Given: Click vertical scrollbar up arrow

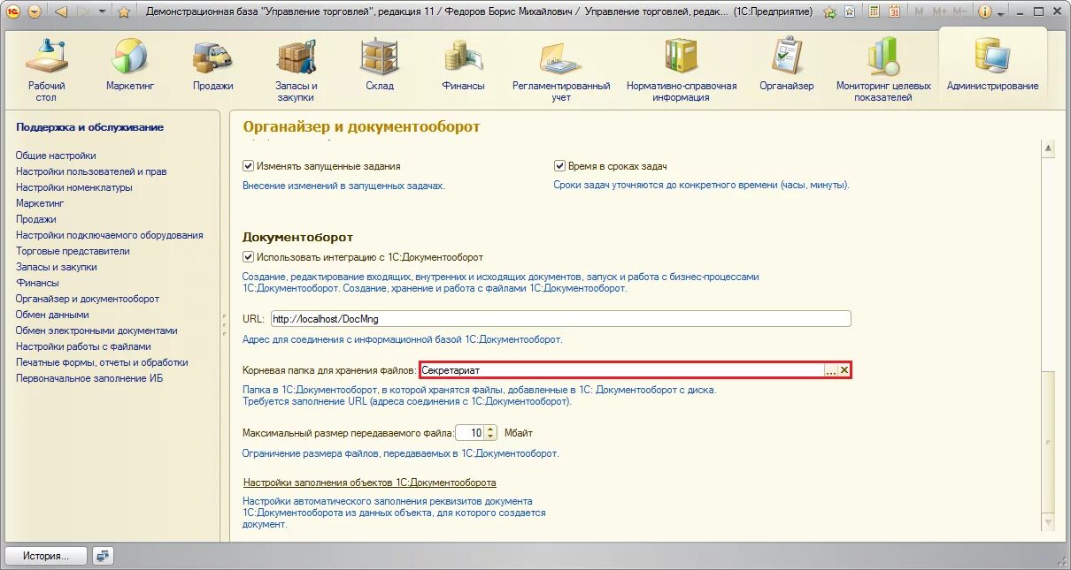Looking at the screenshot, I should 1049,148.
